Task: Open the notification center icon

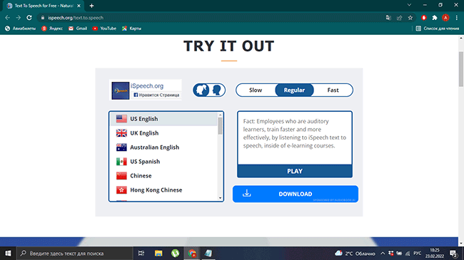Action: [x=453, y=253]
